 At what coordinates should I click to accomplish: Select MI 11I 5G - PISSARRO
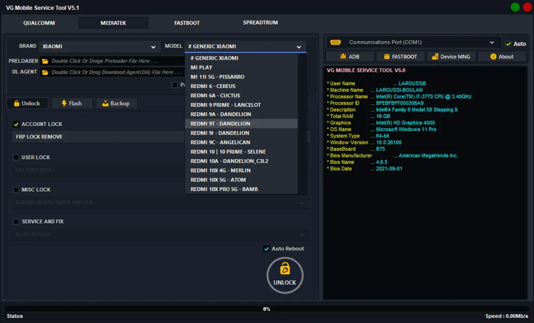(x=241, y=77)
